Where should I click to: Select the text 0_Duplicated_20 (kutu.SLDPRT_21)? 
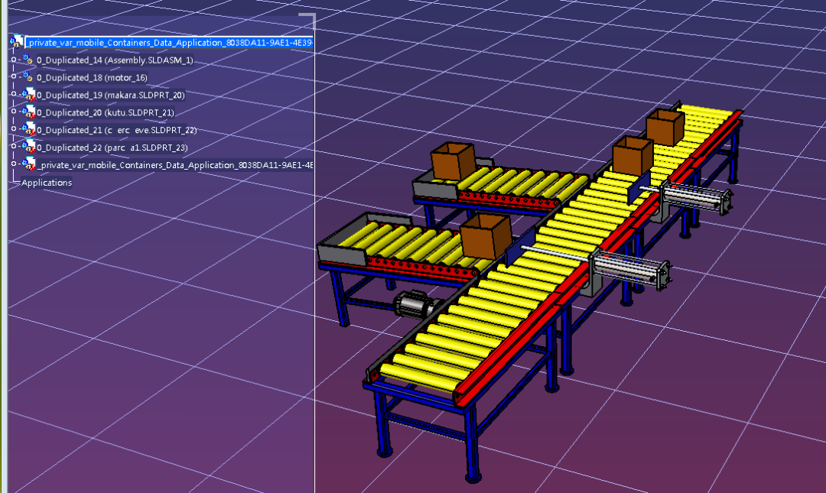(106, 112)
